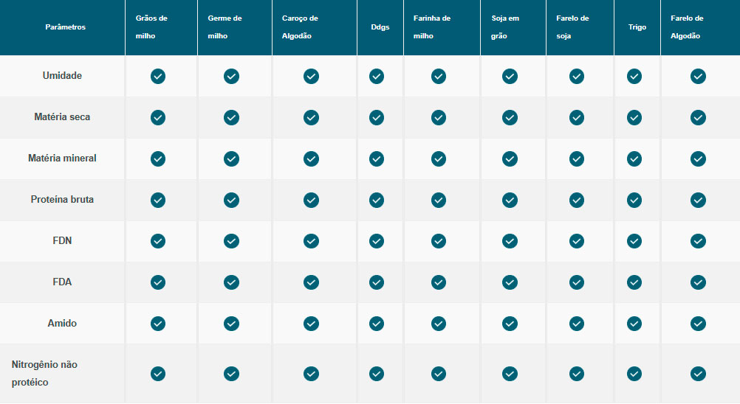Click Amido checkmark under Farelo de soja
The height and width of the screenshot is (404, 740).
pyautogui.click(x=577, y=324)
